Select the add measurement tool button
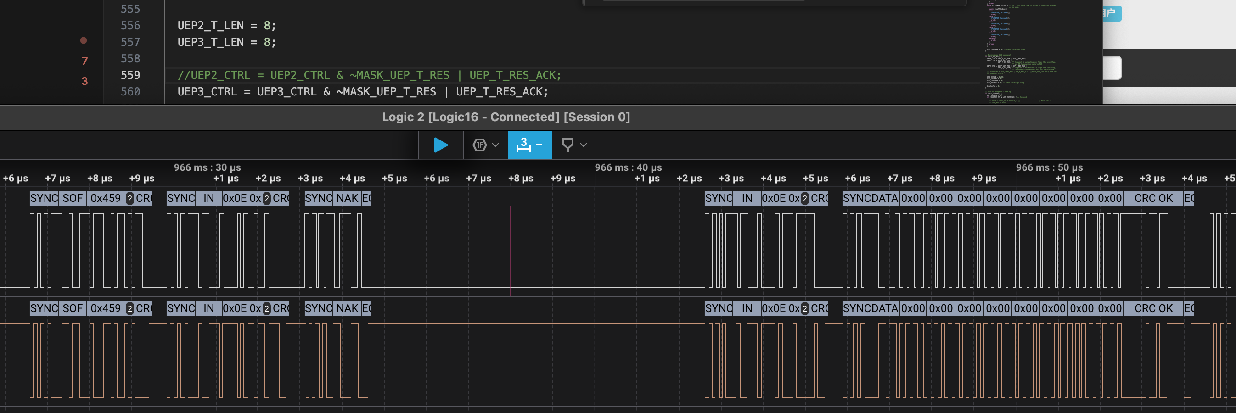The image size is (1236, 413). pos(529,145)
